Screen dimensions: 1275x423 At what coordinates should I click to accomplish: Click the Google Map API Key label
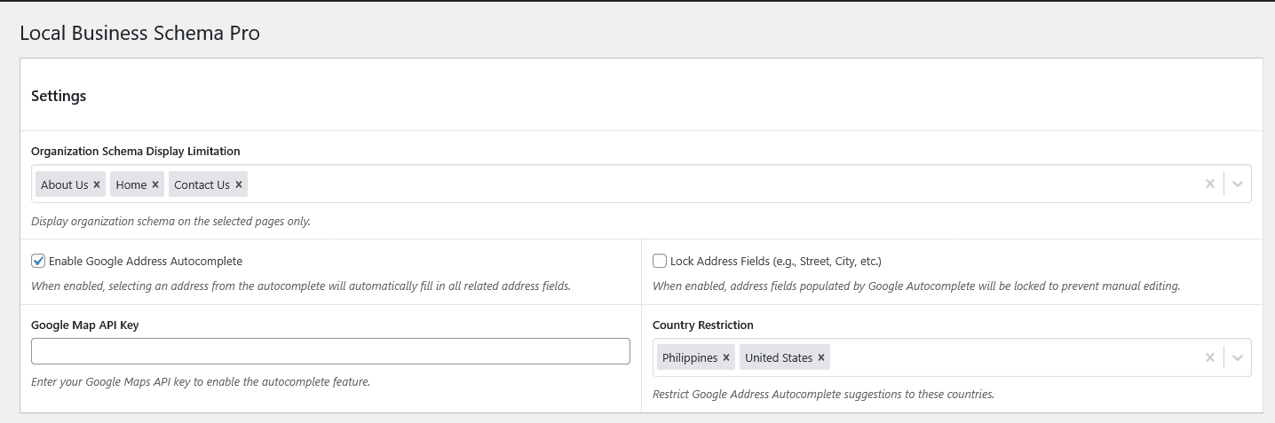click(85, 325)
